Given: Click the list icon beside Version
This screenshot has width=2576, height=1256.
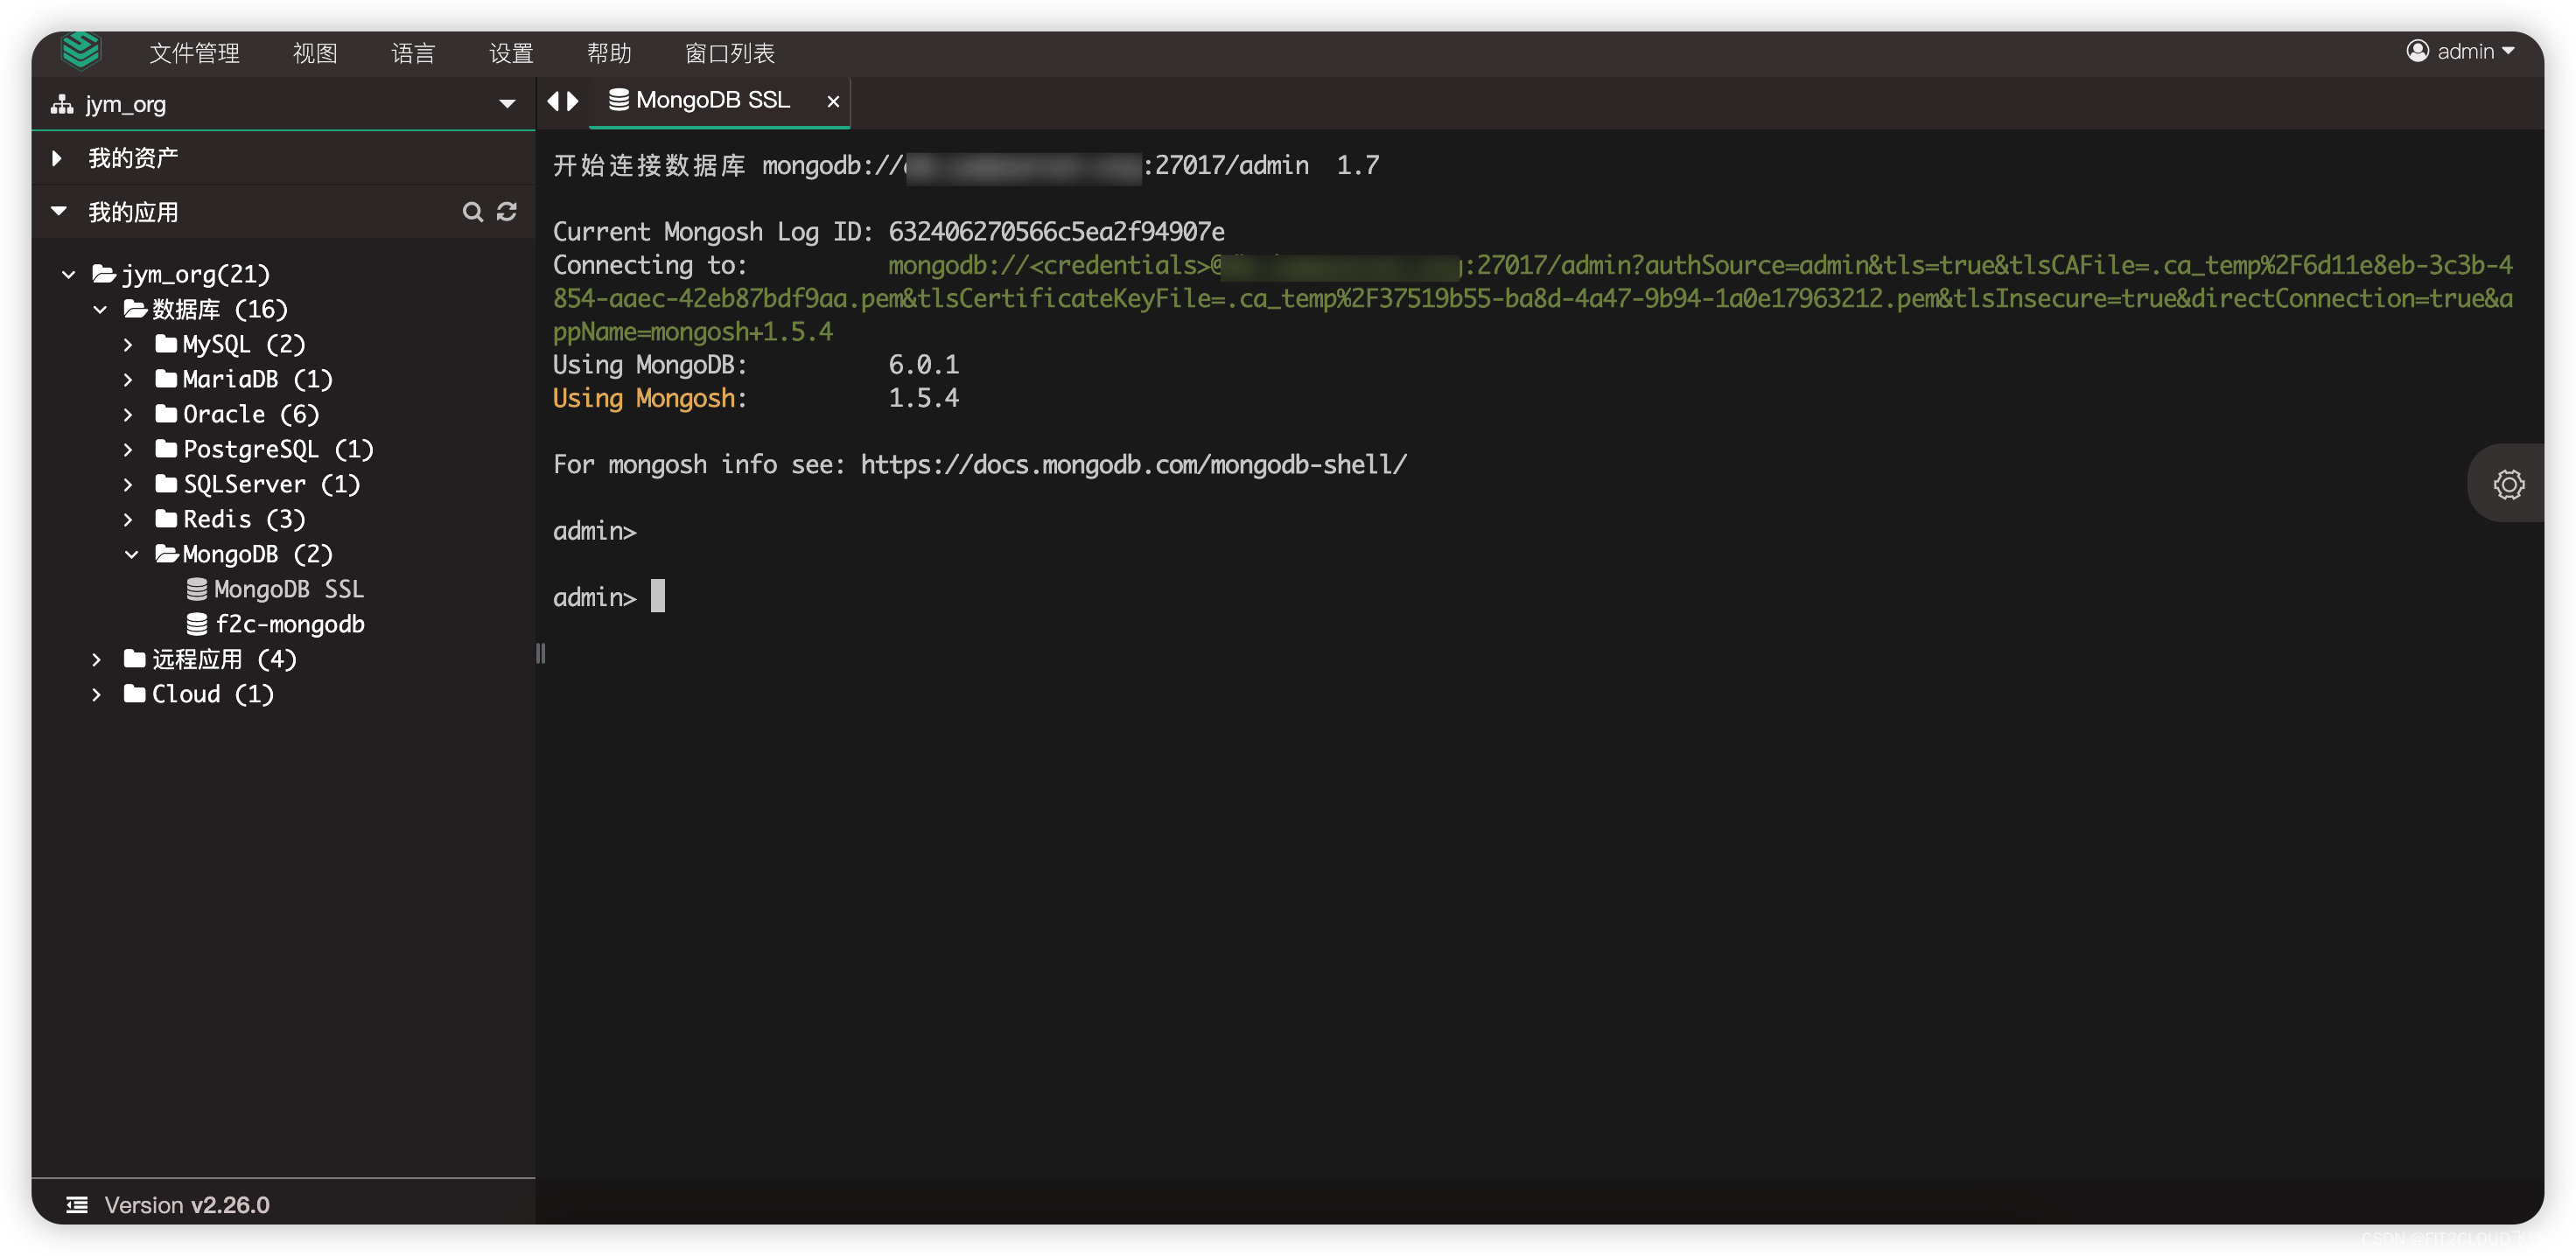Looking at the screenshot, I should coord(77,1204).
